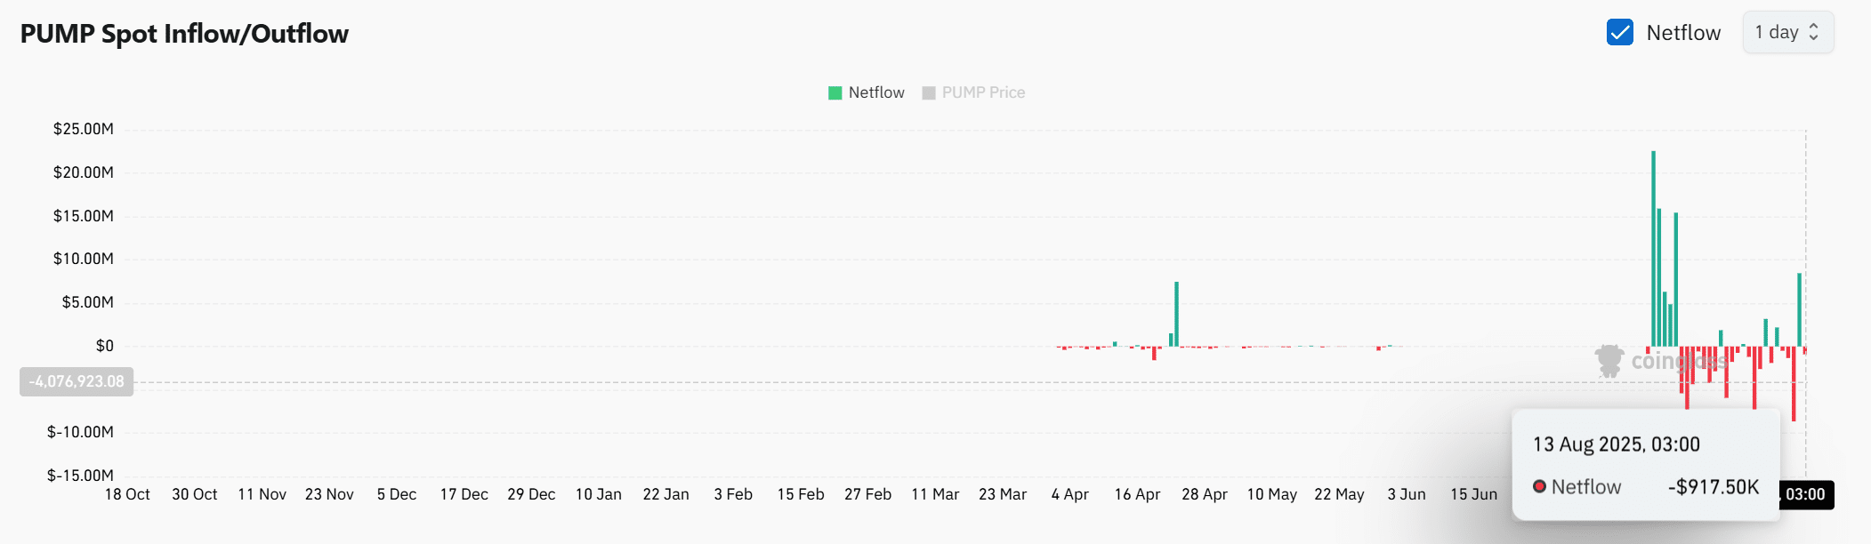The height and width of the screenshot is (544, 1871).
Task: Click the tooltip date 13 Aug 2025
Action: (x=1616, y=444)
